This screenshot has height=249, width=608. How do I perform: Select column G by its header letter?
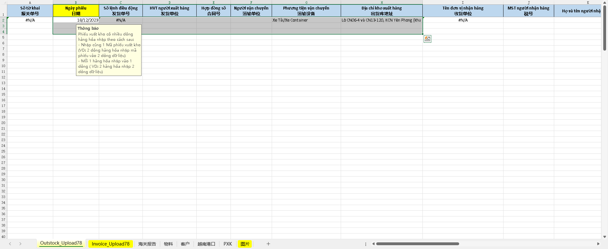[306, 3]
